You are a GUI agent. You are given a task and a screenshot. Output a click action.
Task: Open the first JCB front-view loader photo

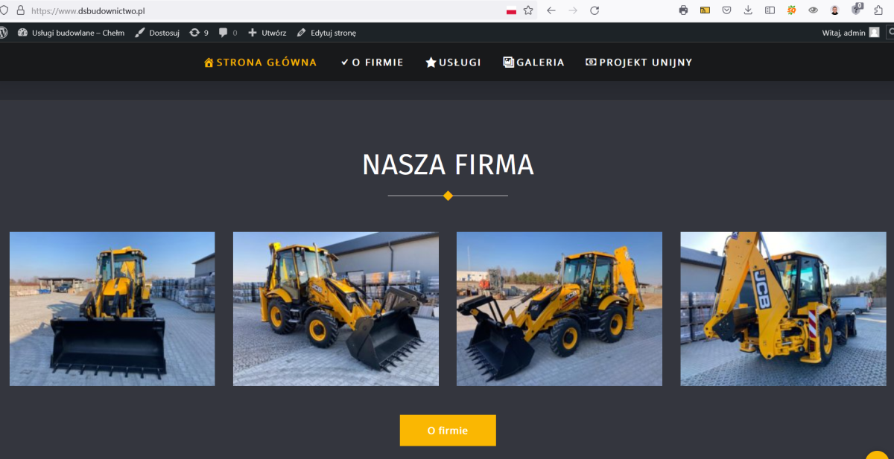[112, 309]
